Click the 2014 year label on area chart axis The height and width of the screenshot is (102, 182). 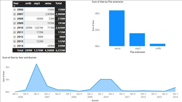coord(175,97)
